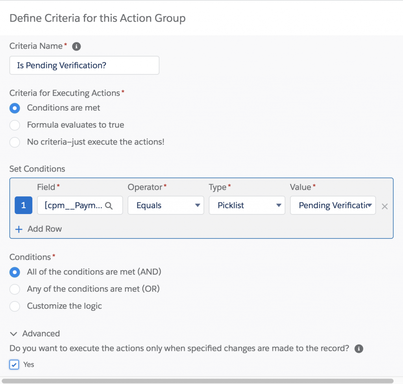Screen dimensions: 403x384
Task: Choose 'No criteria–just execute the actions!'
Action: tap(15, 142)
